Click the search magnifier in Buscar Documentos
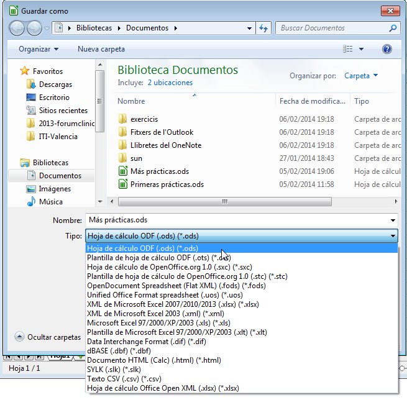 [393, 28]
